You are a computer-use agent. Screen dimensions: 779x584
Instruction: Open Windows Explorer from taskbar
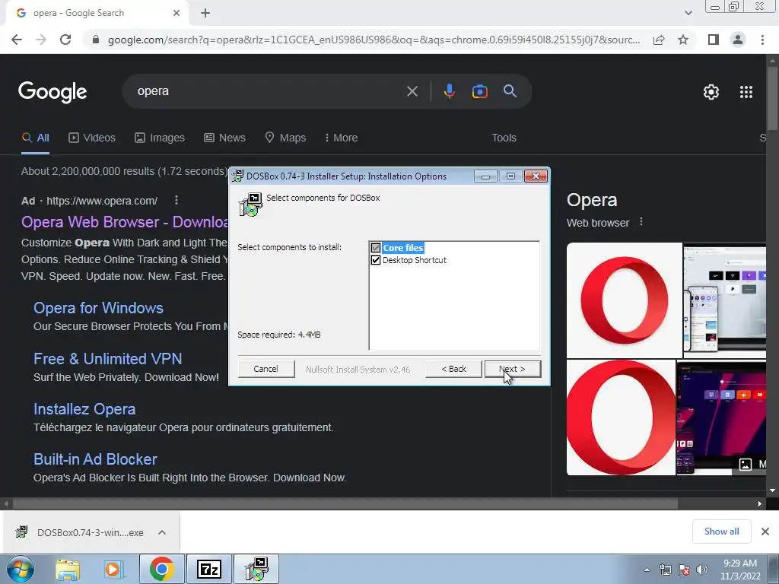click(67, 570)
